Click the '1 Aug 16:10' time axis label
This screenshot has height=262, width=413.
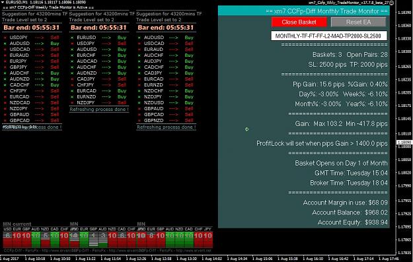tap(313, 259)
